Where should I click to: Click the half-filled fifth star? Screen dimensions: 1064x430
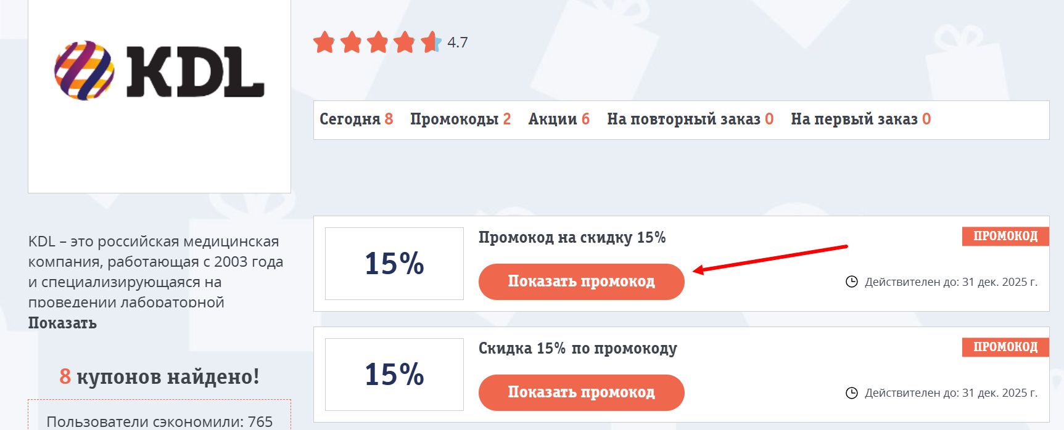(x=431, y=43)
